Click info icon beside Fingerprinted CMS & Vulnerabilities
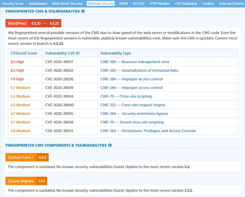Screen dimensions: 245x197 tap(83, 11)
